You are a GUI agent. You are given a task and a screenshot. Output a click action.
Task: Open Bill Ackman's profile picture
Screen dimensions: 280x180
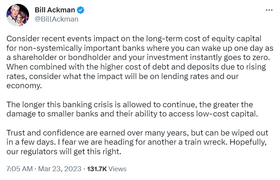[x=18, y=15]
